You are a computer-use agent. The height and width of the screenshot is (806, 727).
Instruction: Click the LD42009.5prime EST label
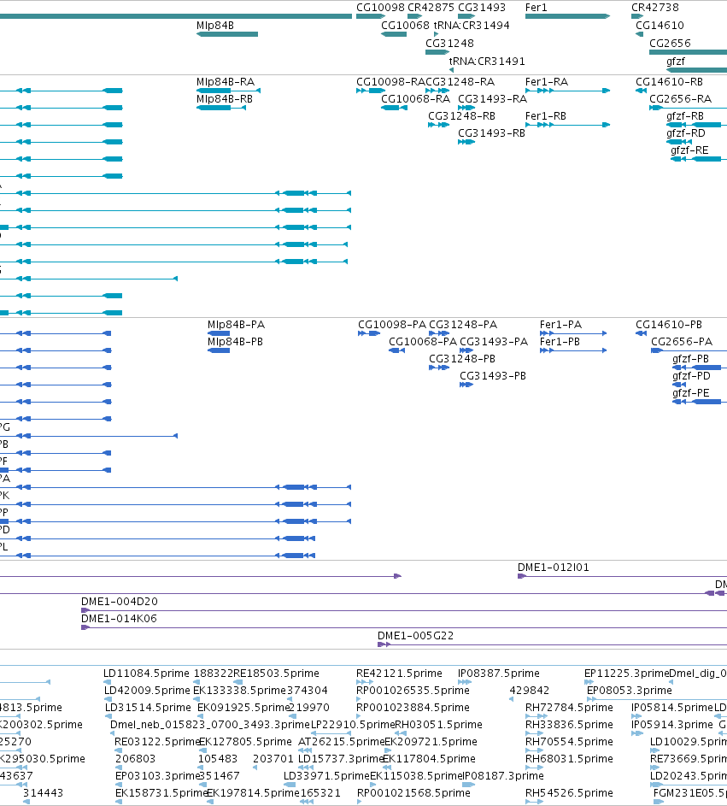147,690
